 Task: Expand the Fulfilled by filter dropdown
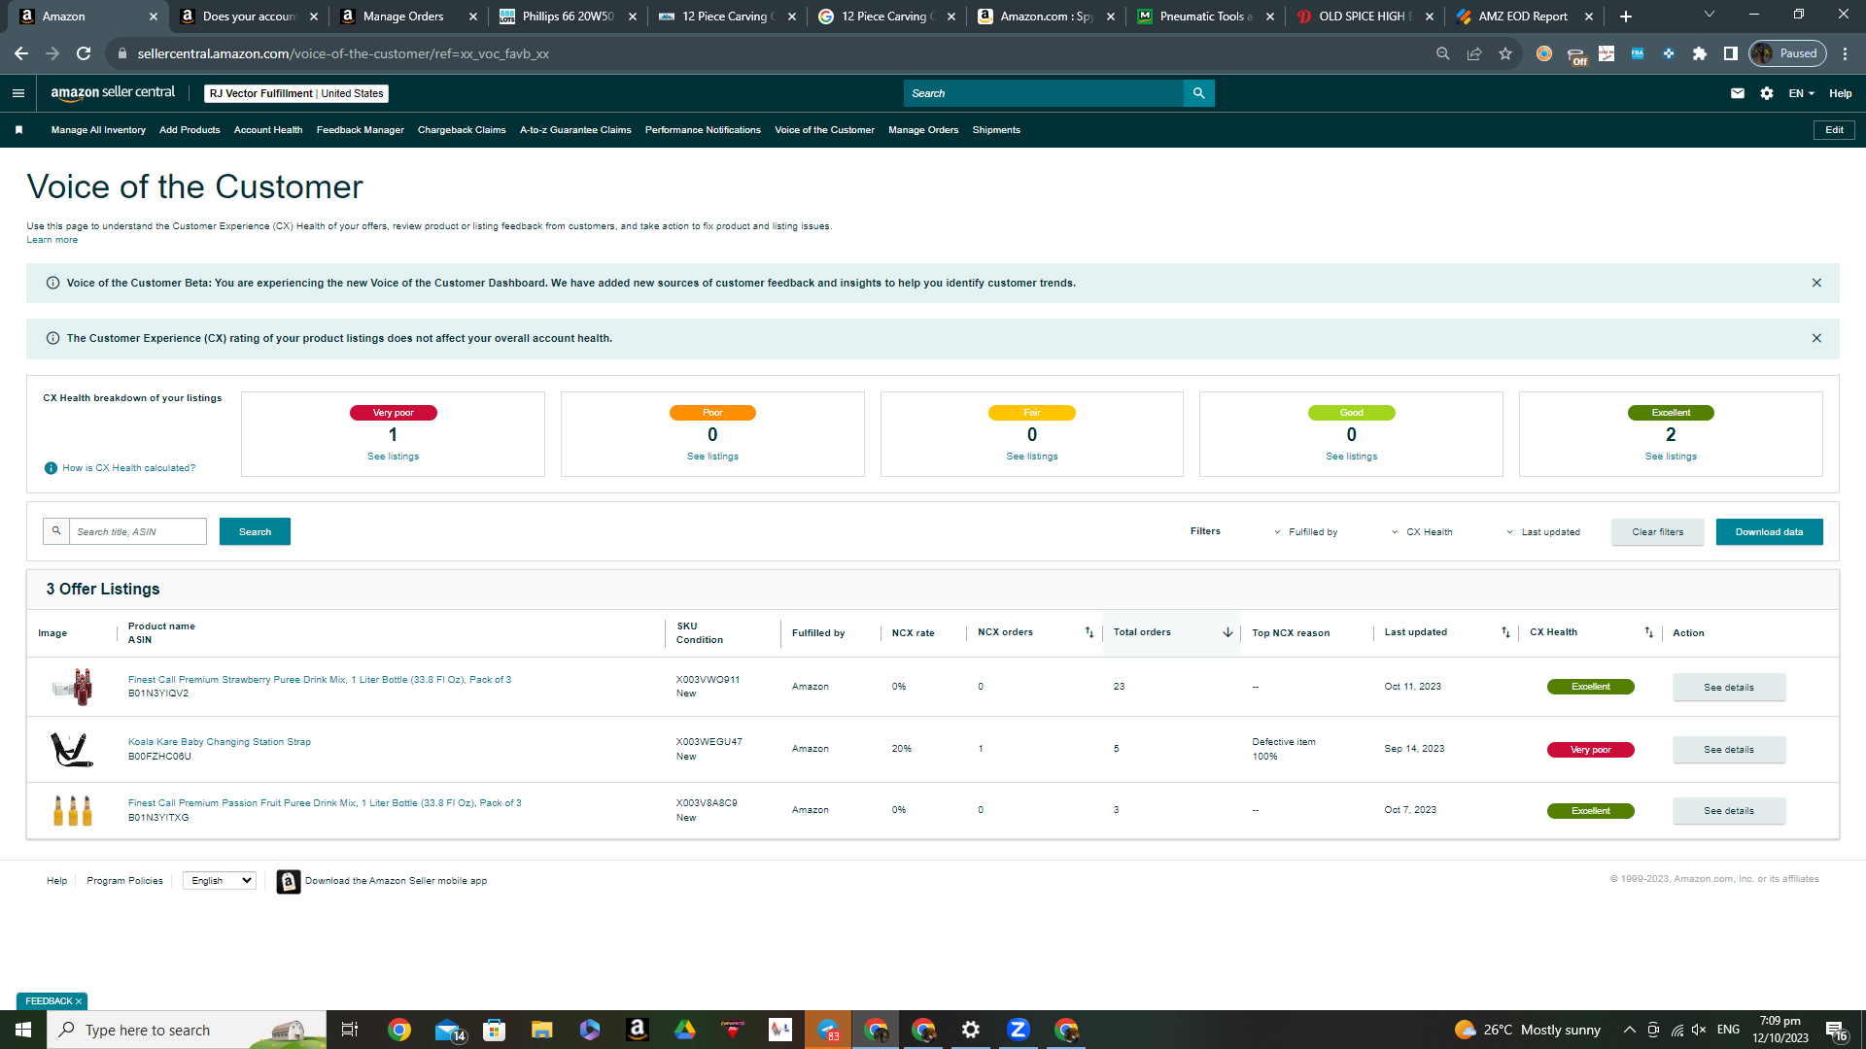[x=1306, y=532]
